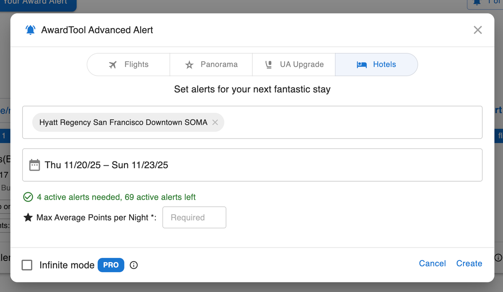This screenshot has height=292, width=503.
Task: Click the blue PRO badge
Action: point(111,265)
